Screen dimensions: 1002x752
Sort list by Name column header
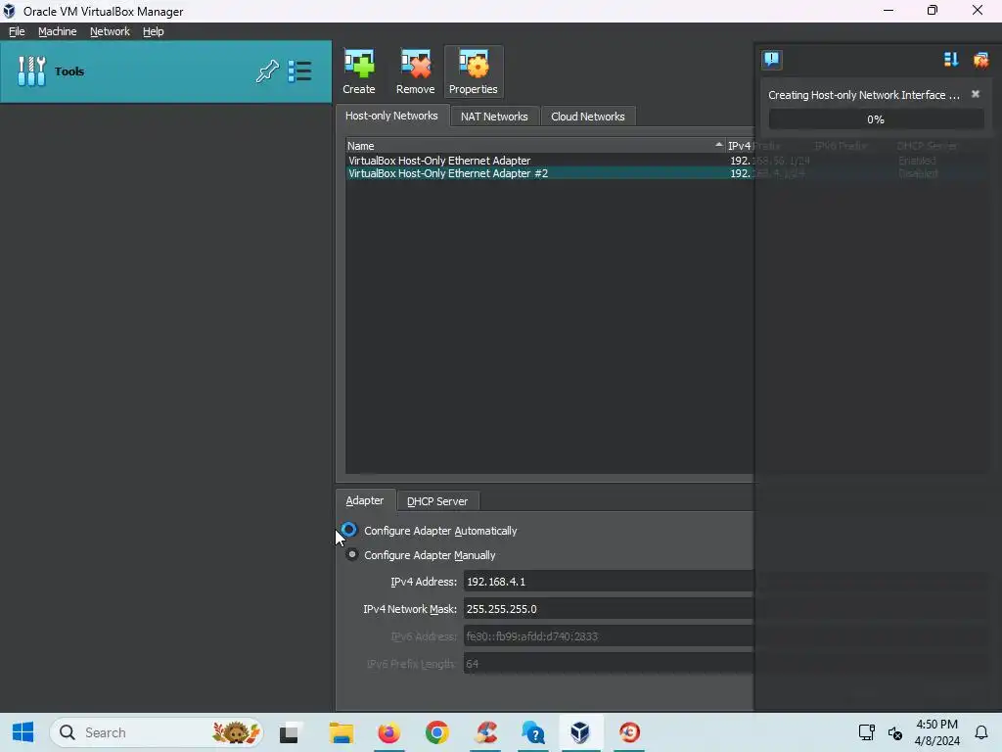pos(535,146)
